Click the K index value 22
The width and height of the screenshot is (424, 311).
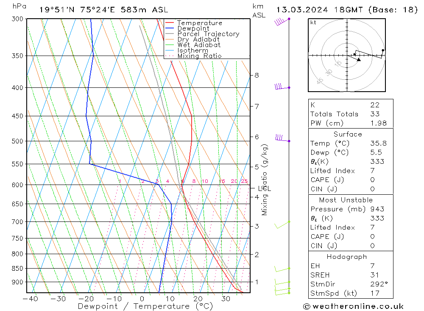(375, 105)
